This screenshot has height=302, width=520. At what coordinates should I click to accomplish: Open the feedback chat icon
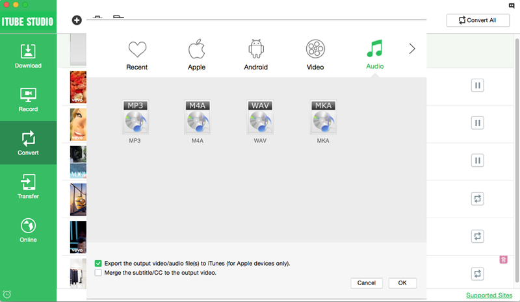512,6
